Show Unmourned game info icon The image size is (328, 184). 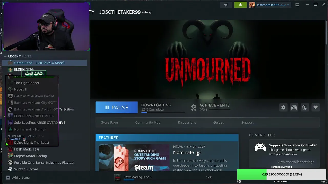[305, 107]
